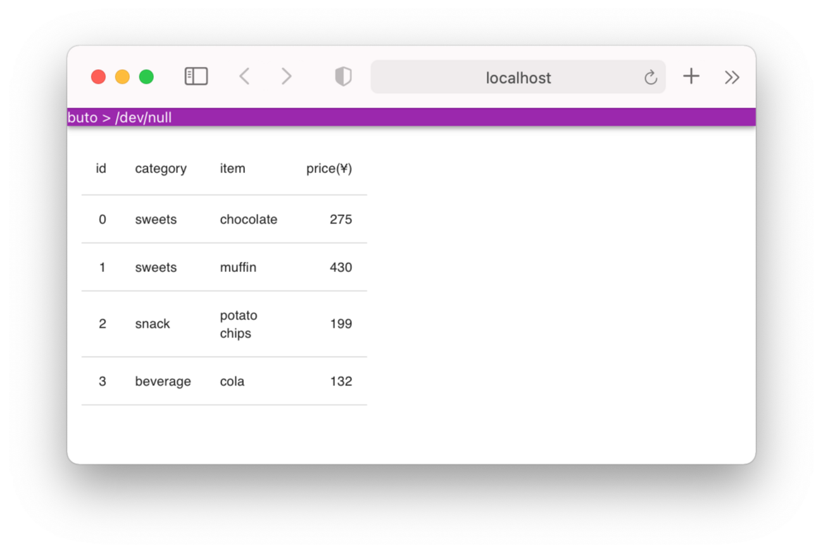823x553 pixels.
Task: Click the item column header
Action: coord(232,168)
